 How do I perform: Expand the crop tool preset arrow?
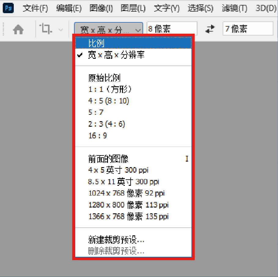coord(61,30)
